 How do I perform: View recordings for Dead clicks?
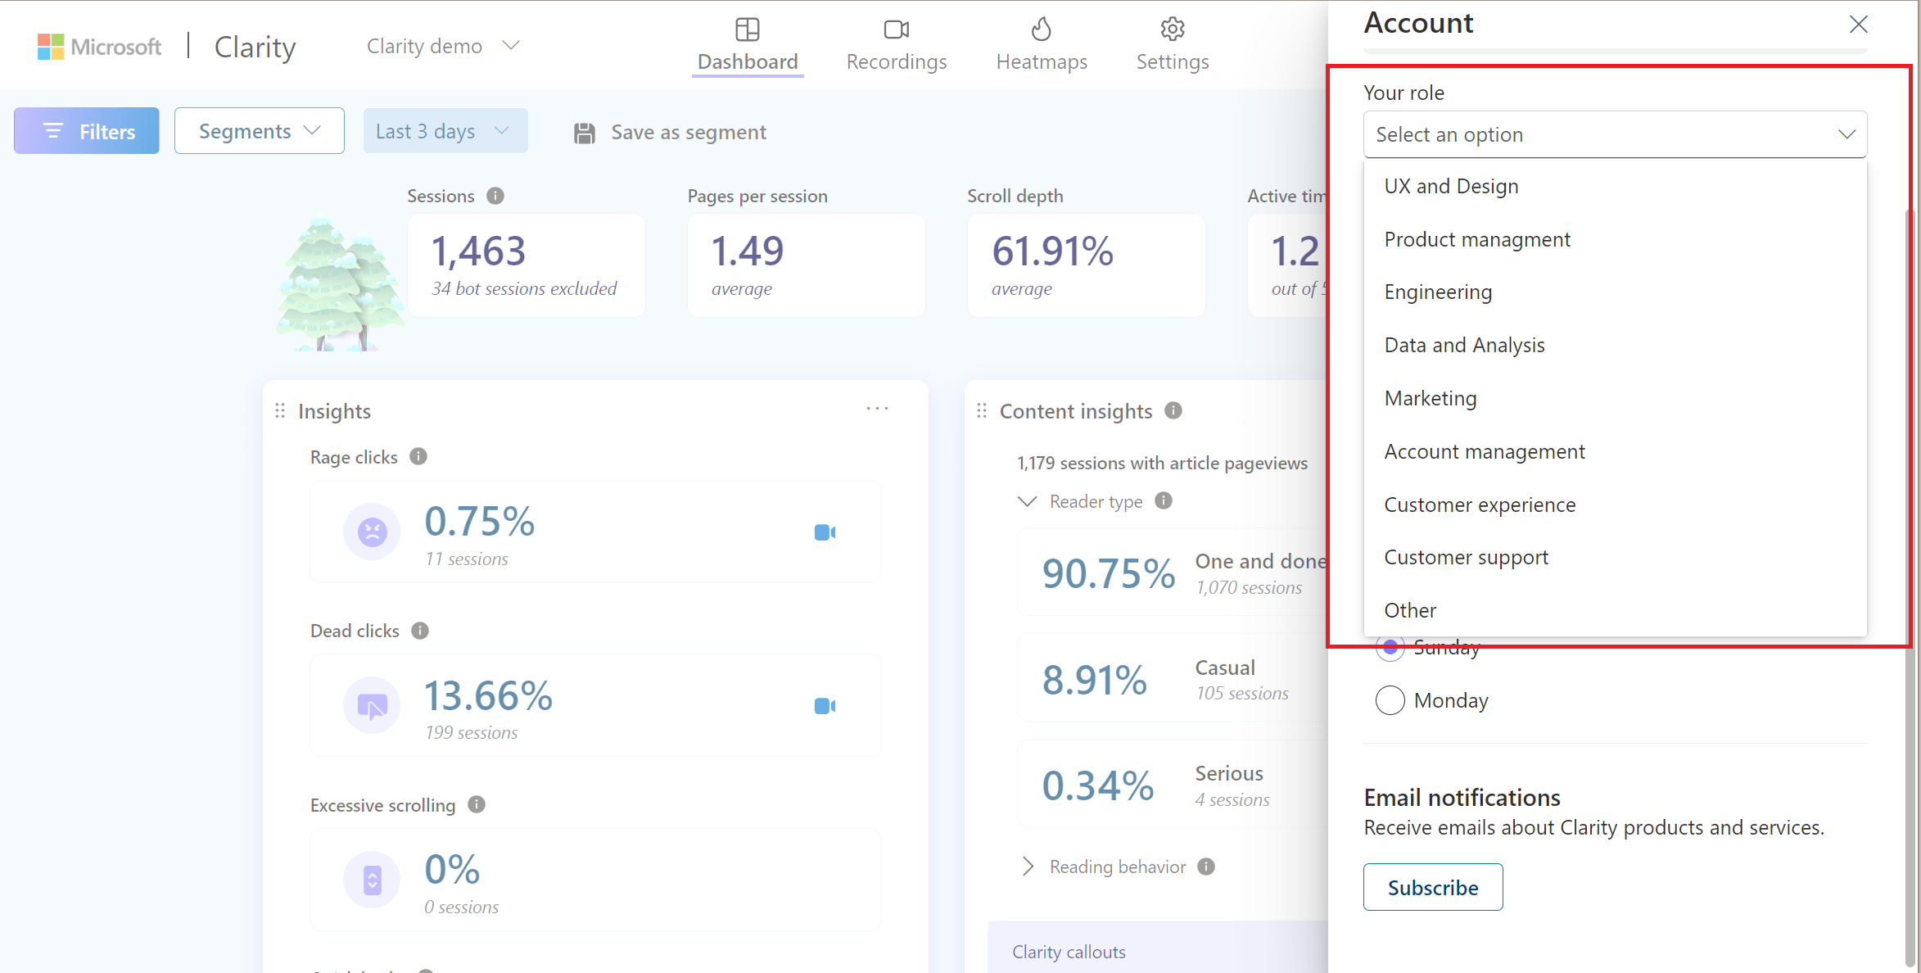coord(825,706)
